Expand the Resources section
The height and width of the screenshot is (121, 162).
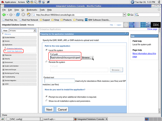pyautogui.click(x=3, y=55)
